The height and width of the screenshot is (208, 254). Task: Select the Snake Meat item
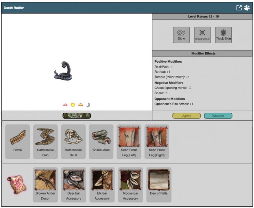pyautogui.click(x=101, y=142)
